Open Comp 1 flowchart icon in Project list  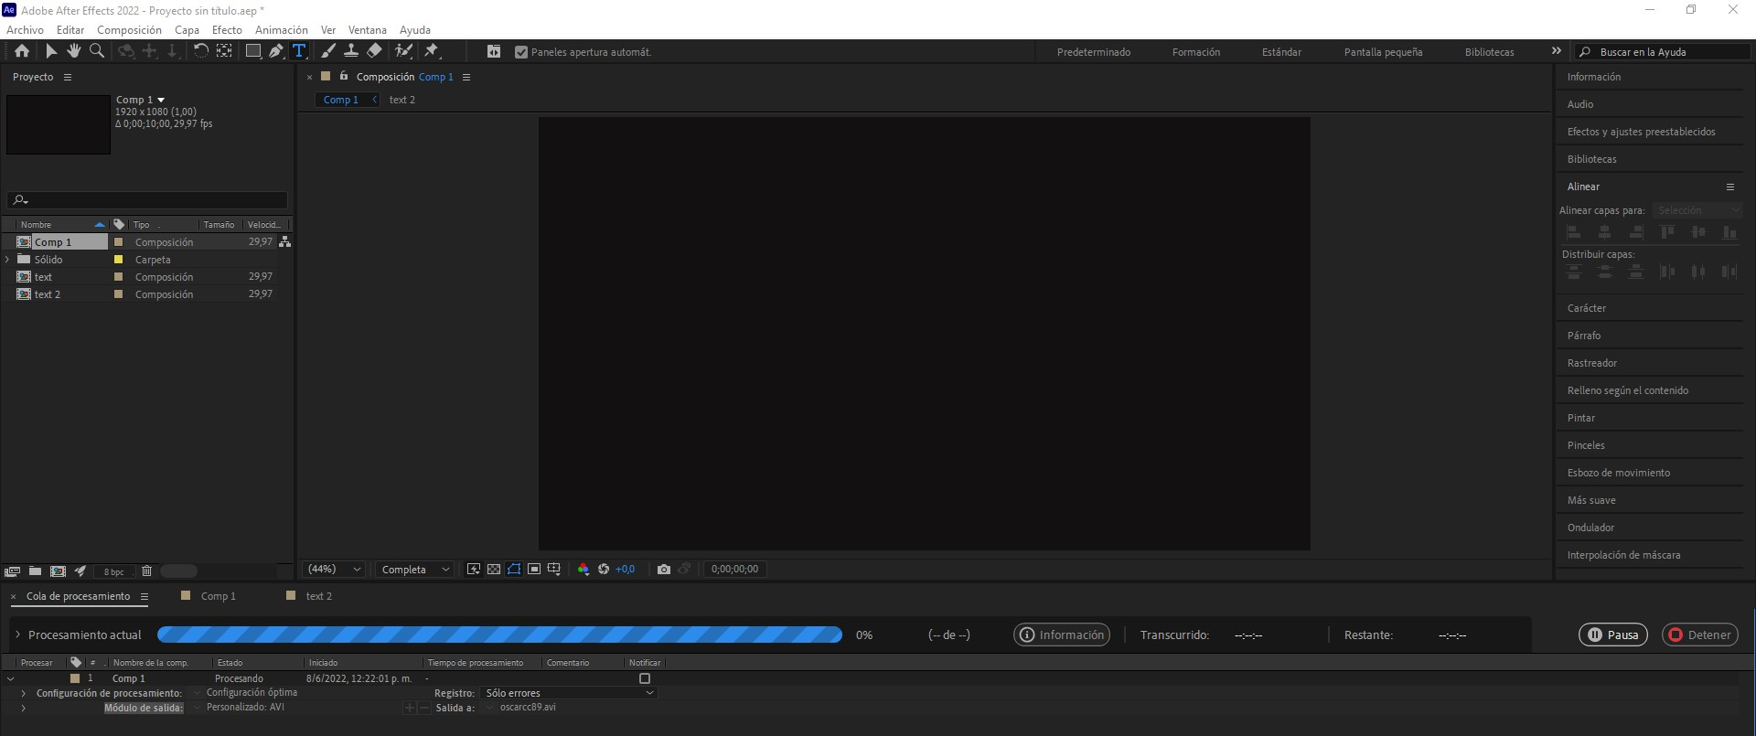285,241
